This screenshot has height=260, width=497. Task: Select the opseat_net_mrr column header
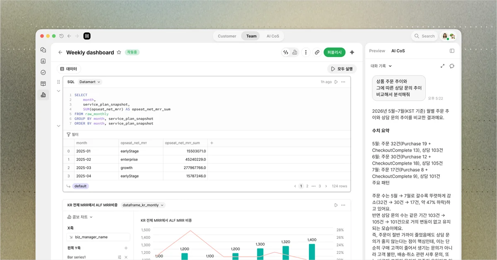(x=141, y=143)
